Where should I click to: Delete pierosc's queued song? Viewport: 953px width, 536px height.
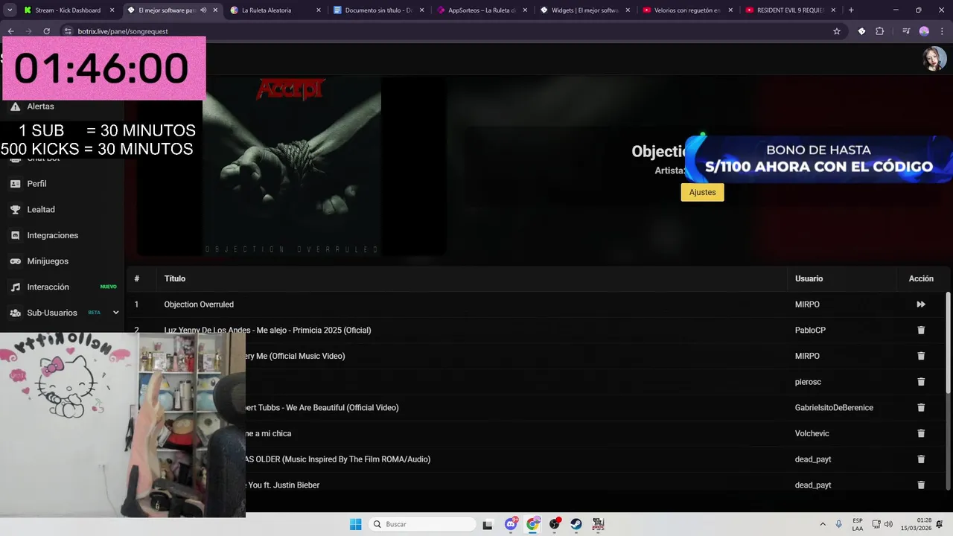pyautogui.click(x=921, y=382)
